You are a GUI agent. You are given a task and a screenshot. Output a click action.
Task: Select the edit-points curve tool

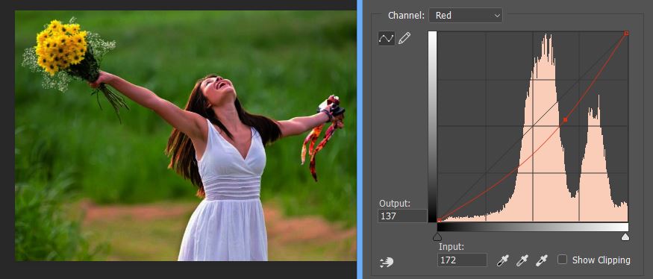(x=386, y=38)
